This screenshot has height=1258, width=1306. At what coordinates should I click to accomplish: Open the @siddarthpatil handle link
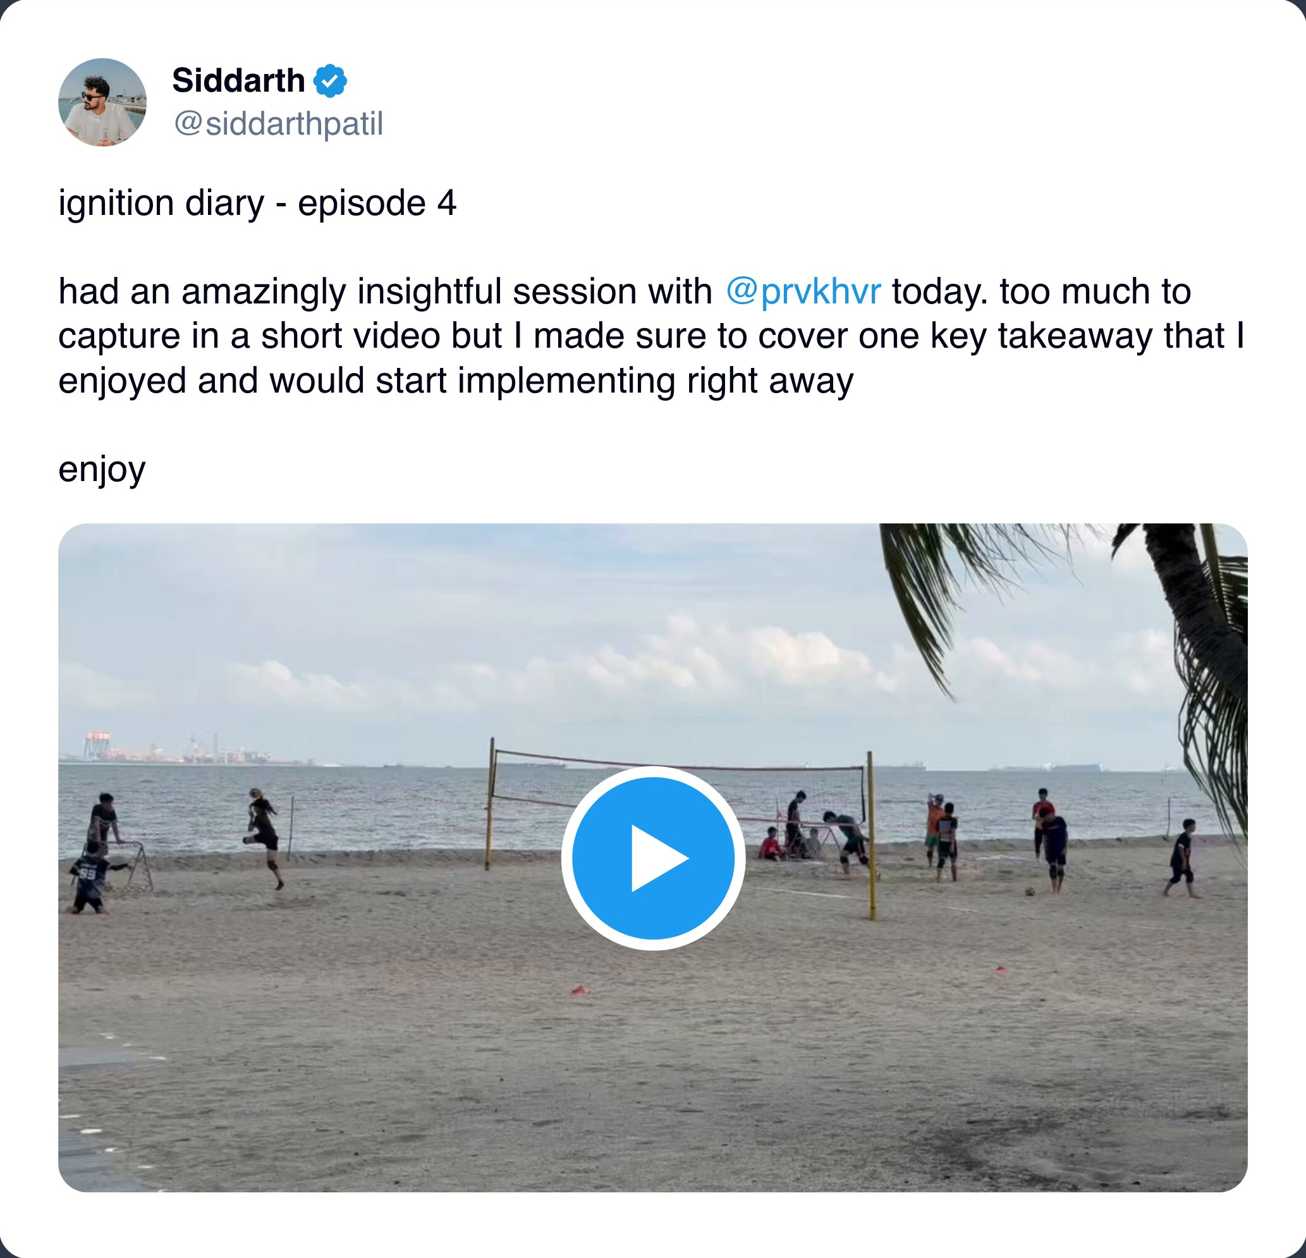click(x=278, y=124)
